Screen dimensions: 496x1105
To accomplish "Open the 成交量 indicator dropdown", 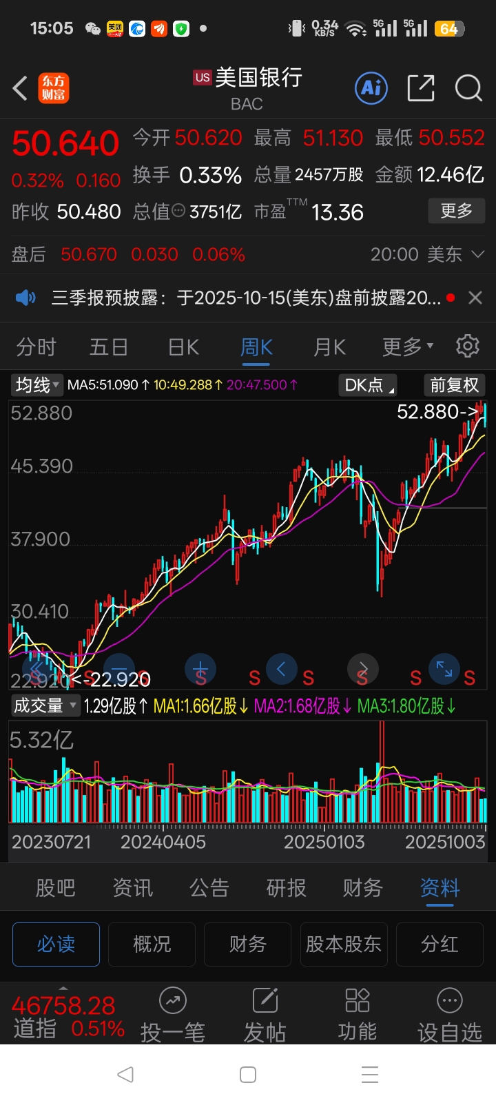I will coord(45,705).
